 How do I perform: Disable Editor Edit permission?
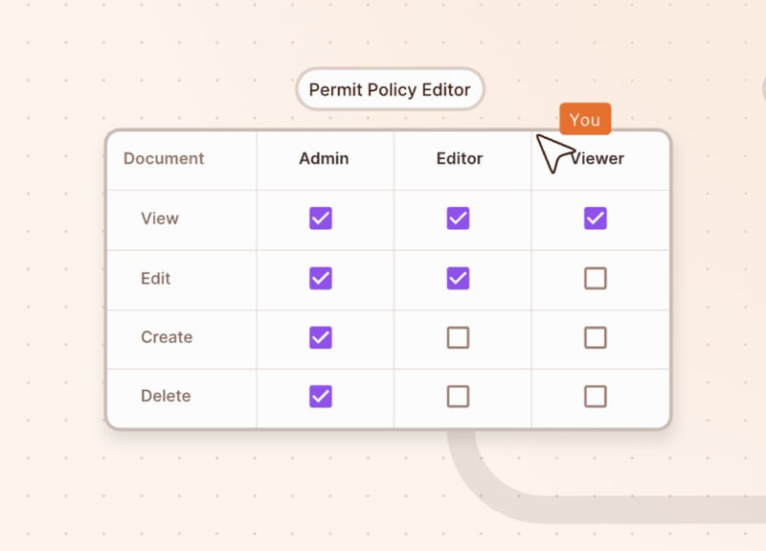coord(458,278)
